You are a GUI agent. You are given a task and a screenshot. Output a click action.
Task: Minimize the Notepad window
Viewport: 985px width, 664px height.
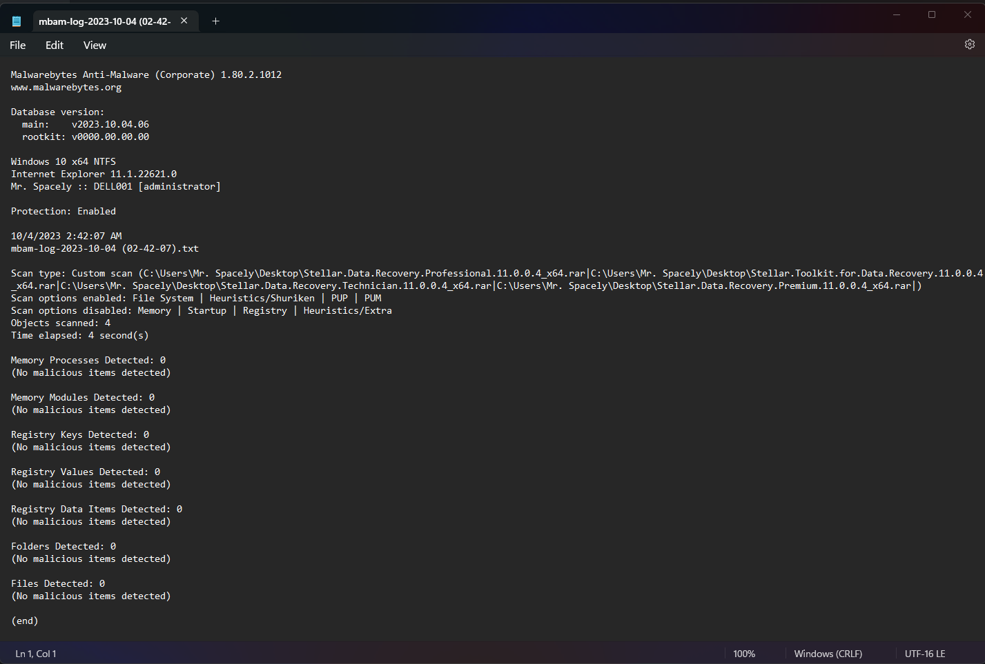(897, 14)
